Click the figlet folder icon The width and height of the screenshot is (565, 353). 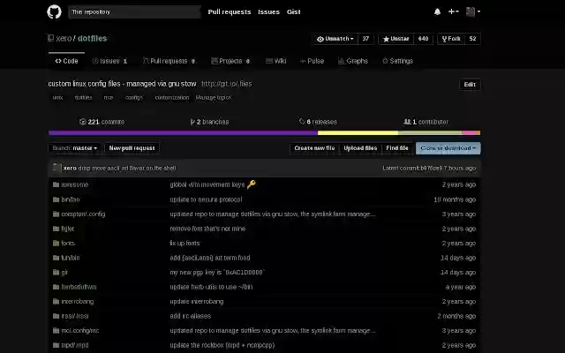tap(56, 229)
